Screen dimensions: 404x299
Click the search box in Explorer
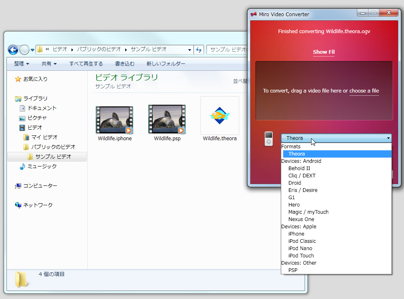[227, 50]
